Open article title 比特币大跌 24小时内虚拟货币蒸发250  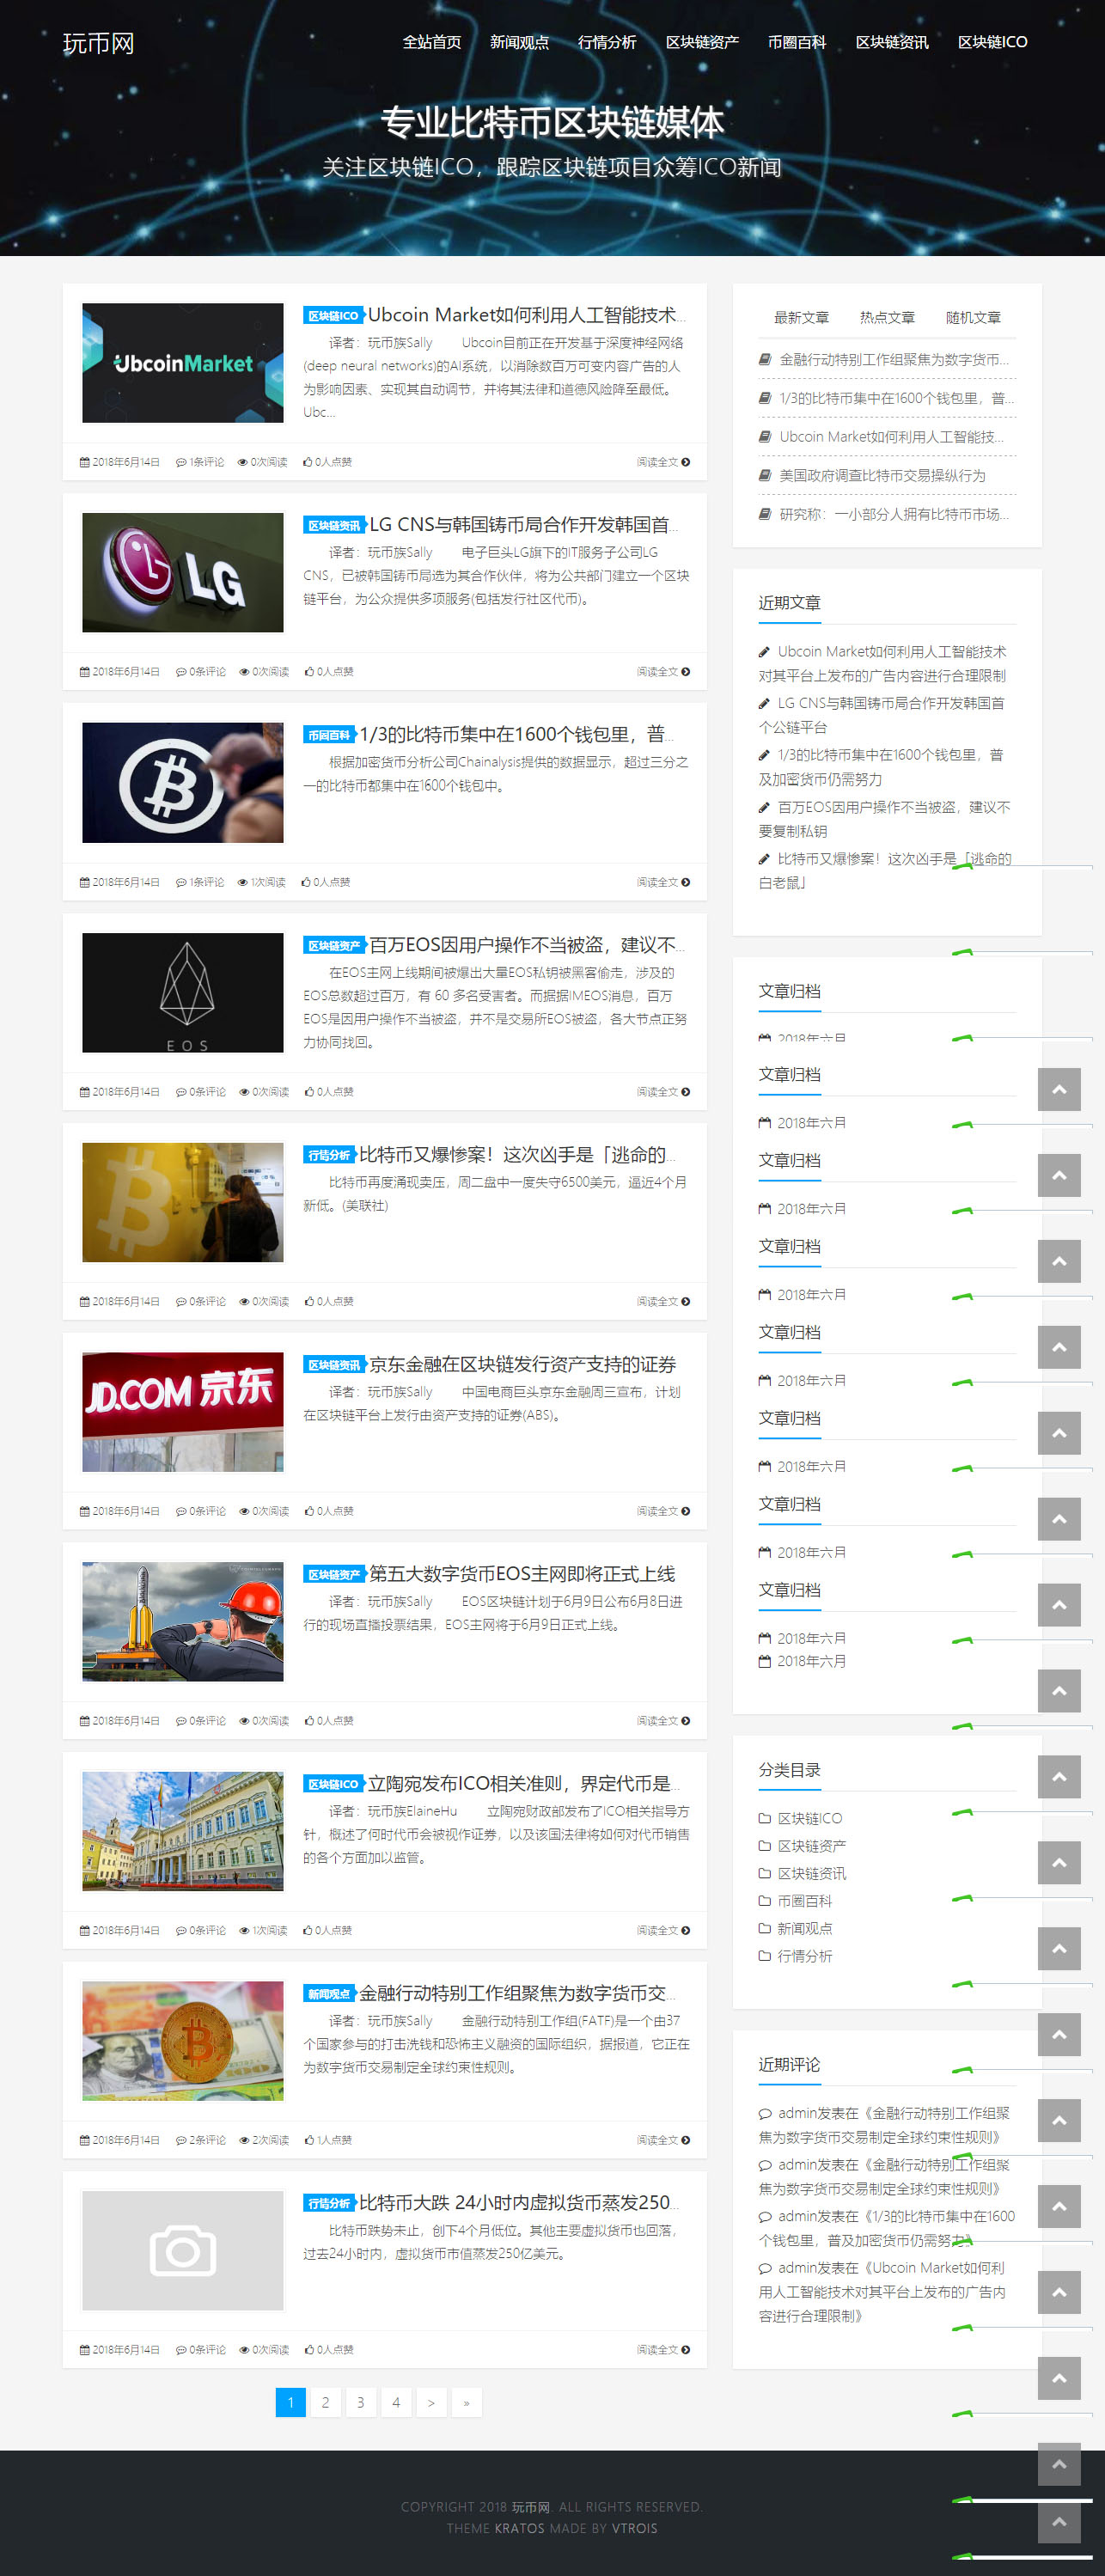pyautogui.click(x=519, y=2202)
